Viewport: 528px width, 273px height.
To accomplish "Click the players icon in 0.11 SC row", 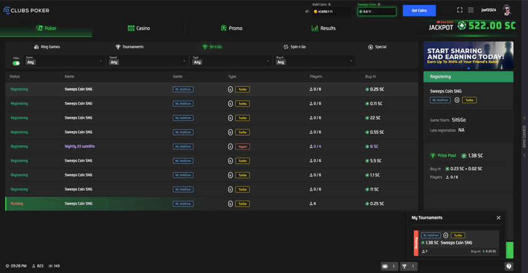I will point(311,104).
